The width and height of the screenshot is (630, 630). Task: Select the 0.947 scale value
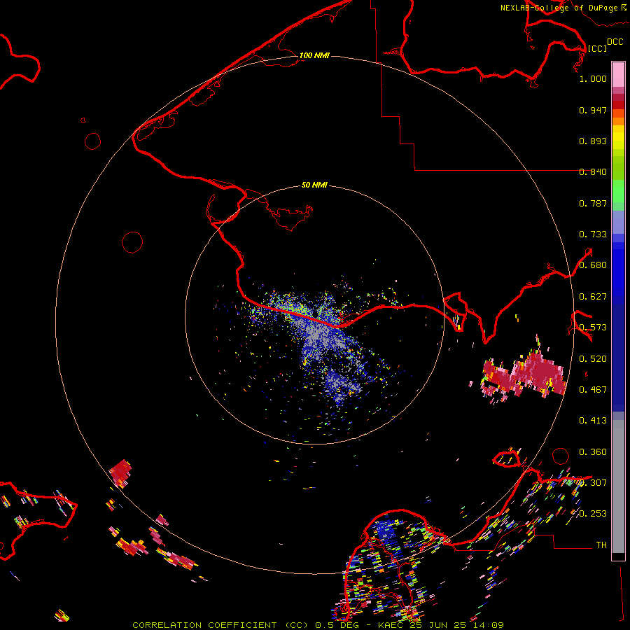point(593,110)
